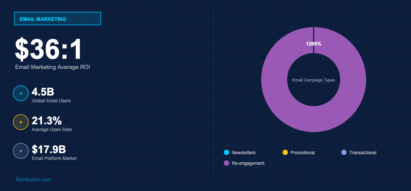Image resolution: width=411 pixels, height=191 pixels.
Task: Select the blue Transactional legend dot
Action: pos(344,152)
